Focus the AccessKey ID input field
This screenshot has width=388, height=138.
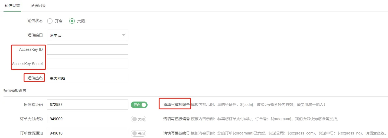(87, 49)
